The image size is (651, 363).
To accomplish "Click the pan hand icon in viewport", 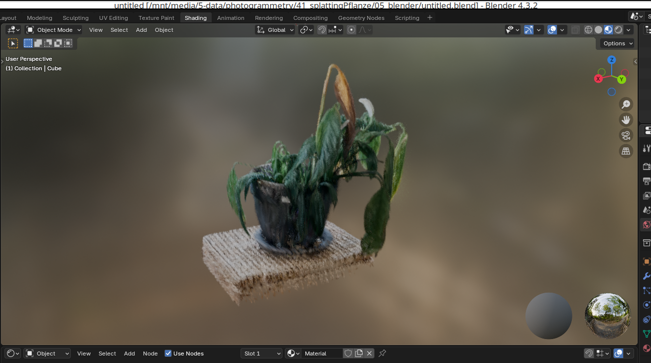I will pos(626,120).
